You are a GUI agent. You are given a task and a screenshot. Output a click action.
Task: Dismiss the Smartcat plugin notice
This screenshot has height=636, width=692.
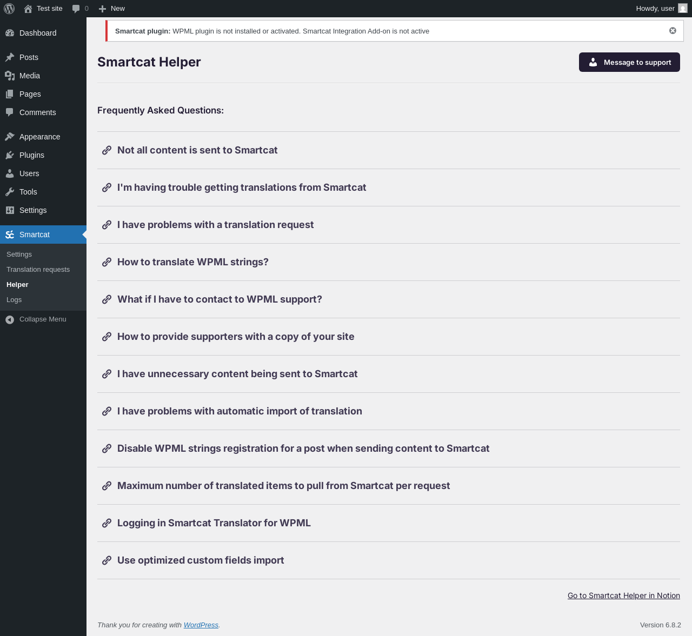coord(673,31)
